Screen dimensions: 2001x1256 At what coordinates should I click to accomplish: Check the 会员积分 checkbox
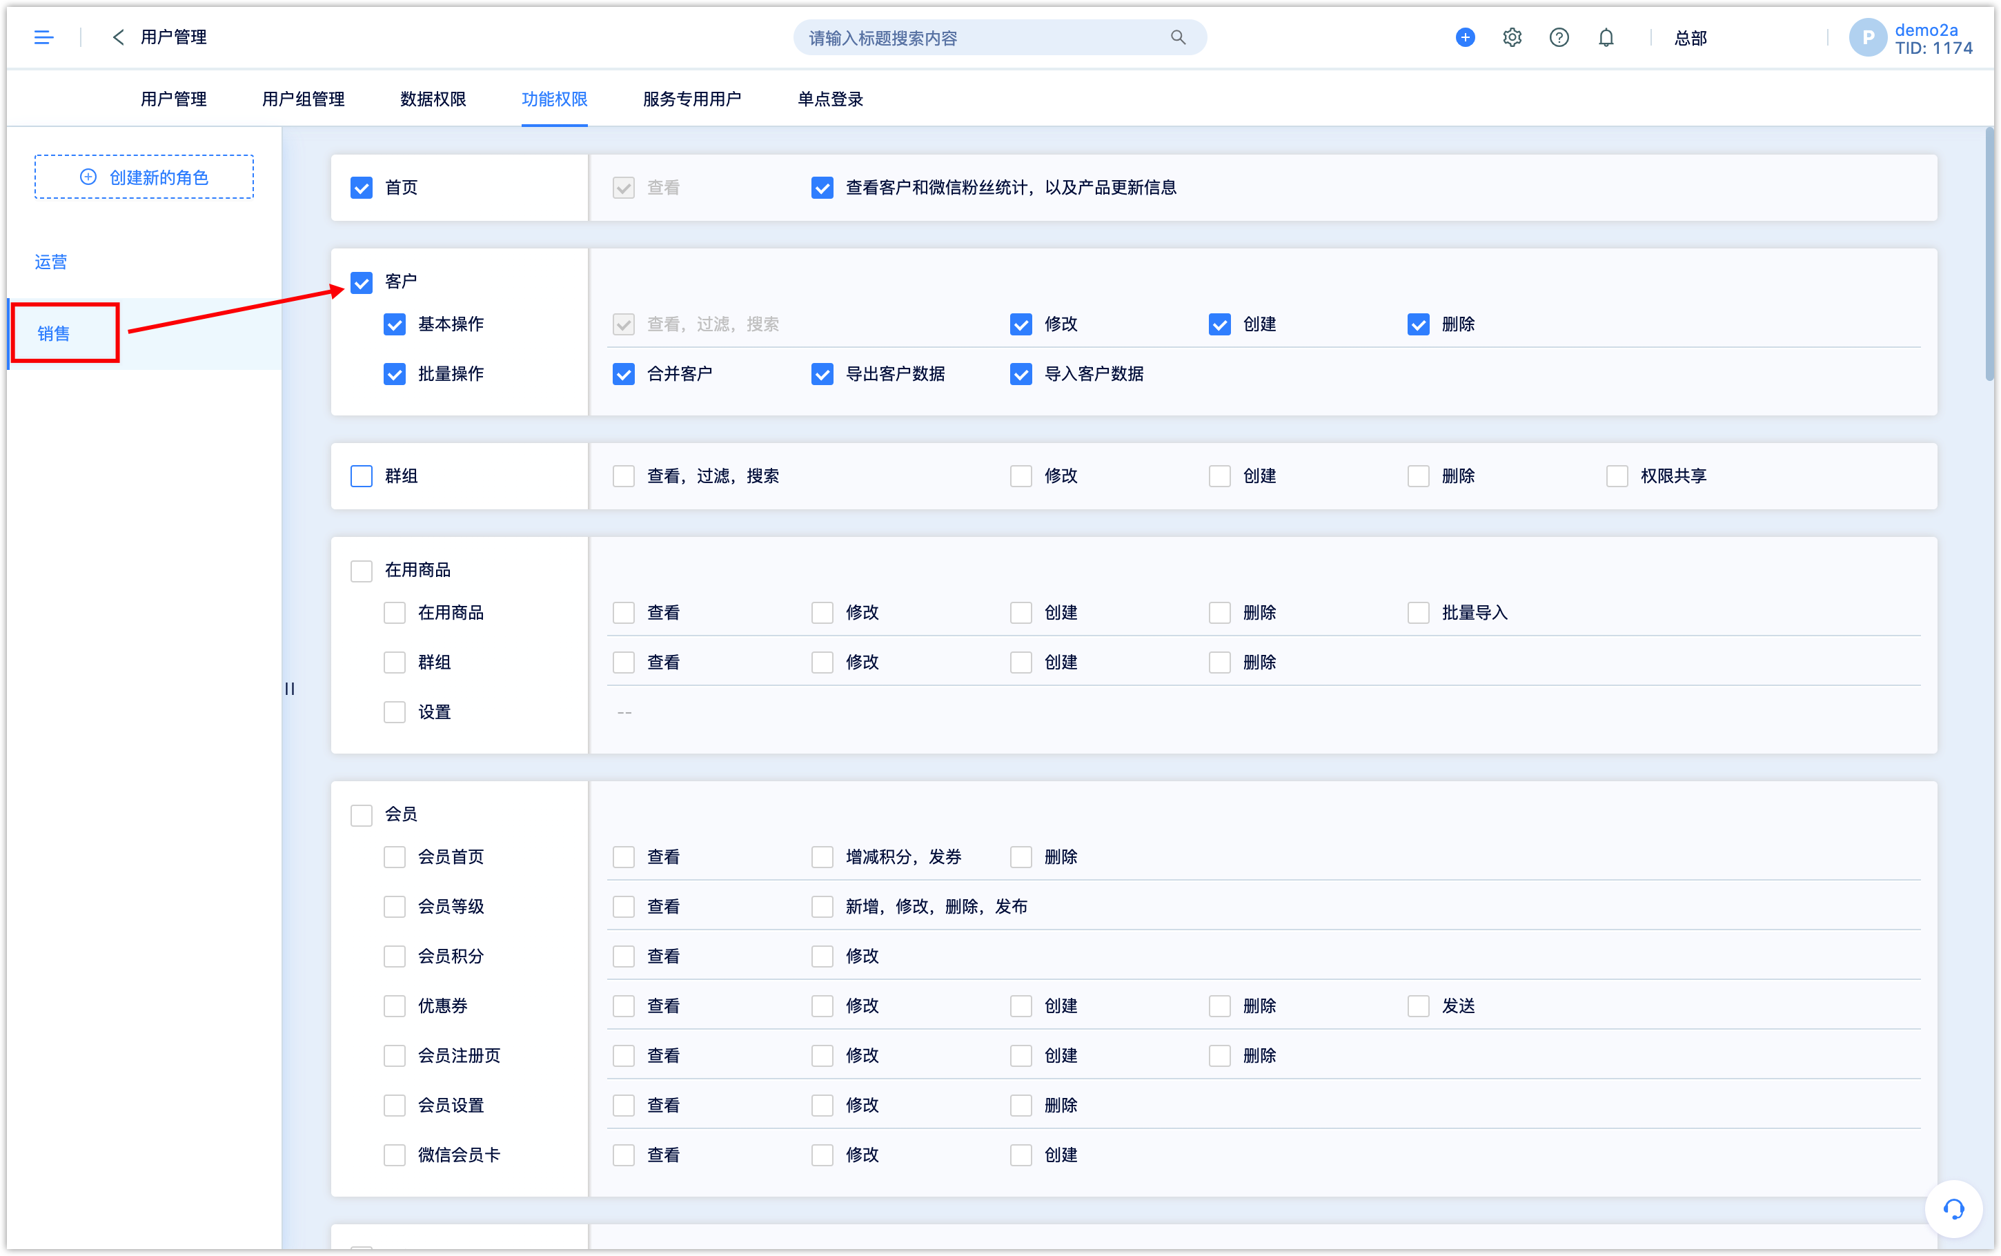(395, 956)
